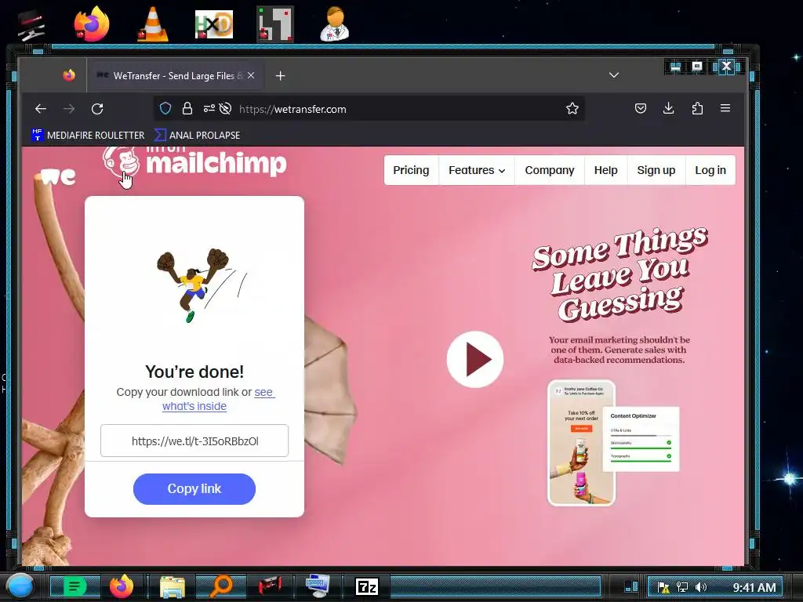
Task: Open Firefox application menu
Action: [x=725, y=108]
